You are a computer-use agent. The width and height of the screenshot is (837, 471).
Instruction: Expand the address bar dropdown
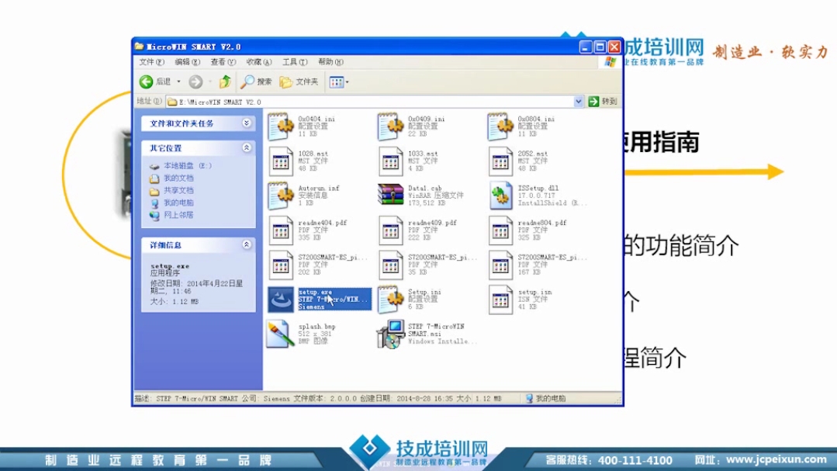tap(578, 102)
